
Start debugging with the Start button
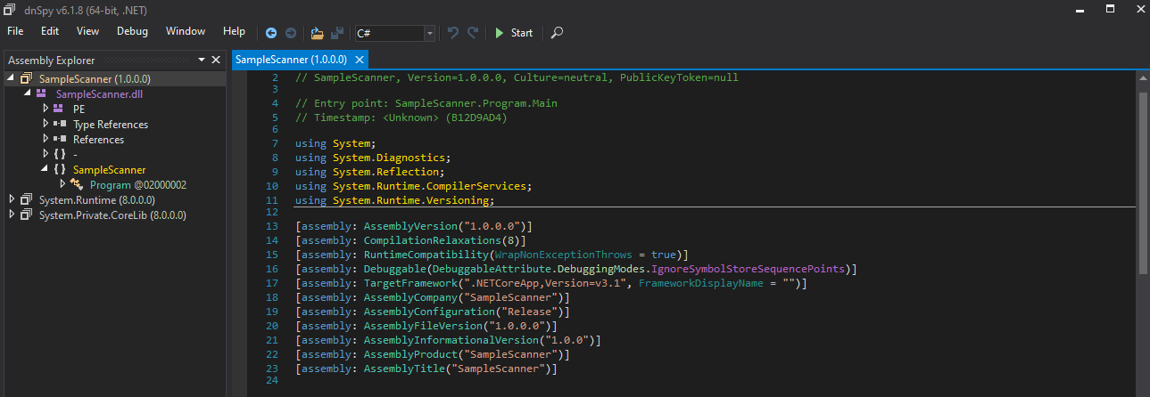(x=513, y=33)
